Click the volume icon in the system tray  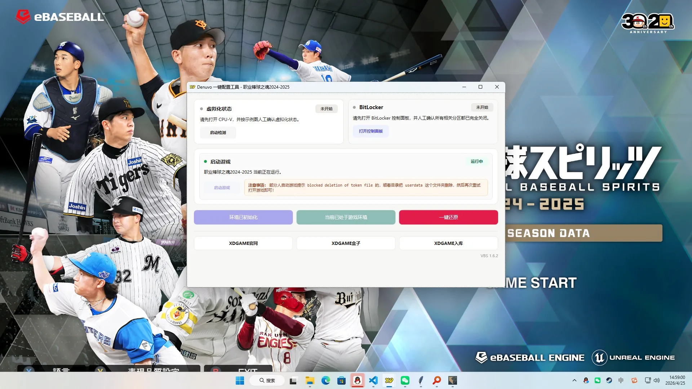657,380
